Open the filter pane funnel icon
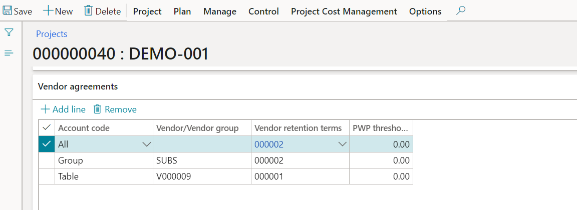 click(9, 33)
